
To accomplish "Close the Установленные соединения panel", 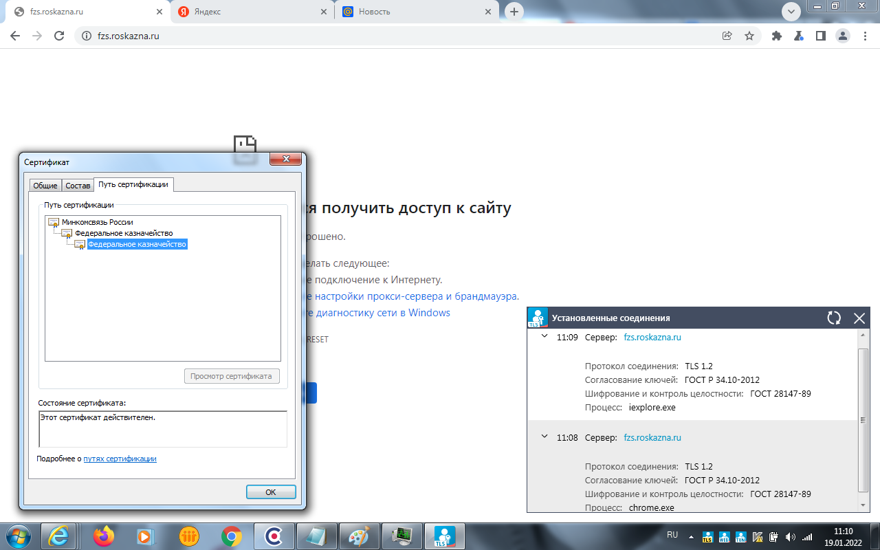I will click(x=859, y=318).
